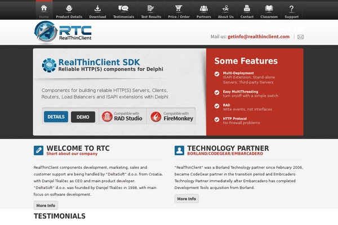Click the dark DEMO button

[x=83, y=117]
